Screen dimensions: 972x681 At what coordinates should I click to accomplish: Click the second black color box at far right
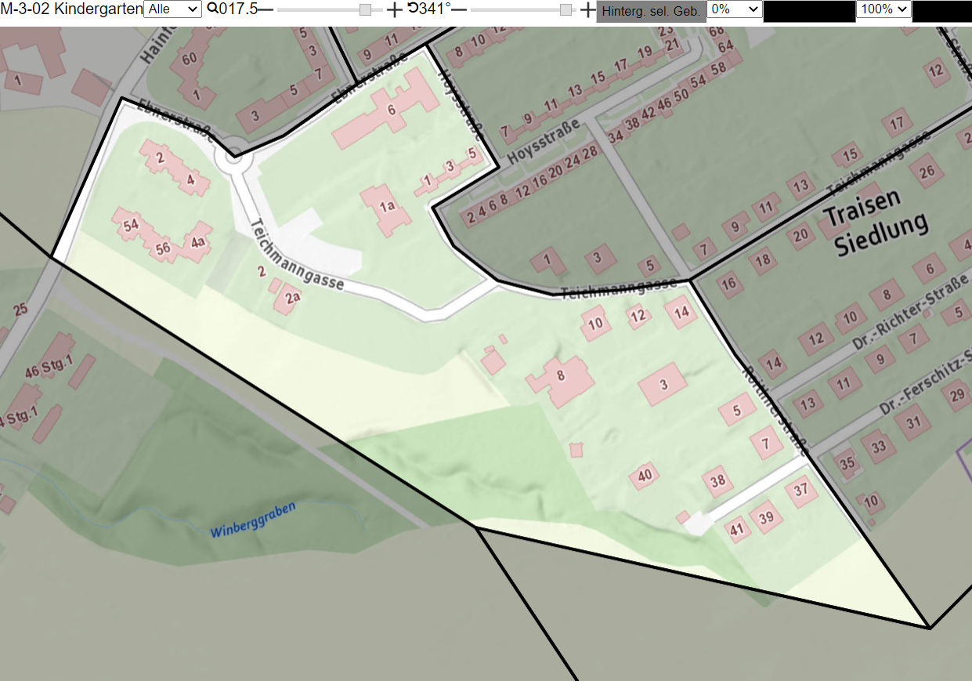942,11
